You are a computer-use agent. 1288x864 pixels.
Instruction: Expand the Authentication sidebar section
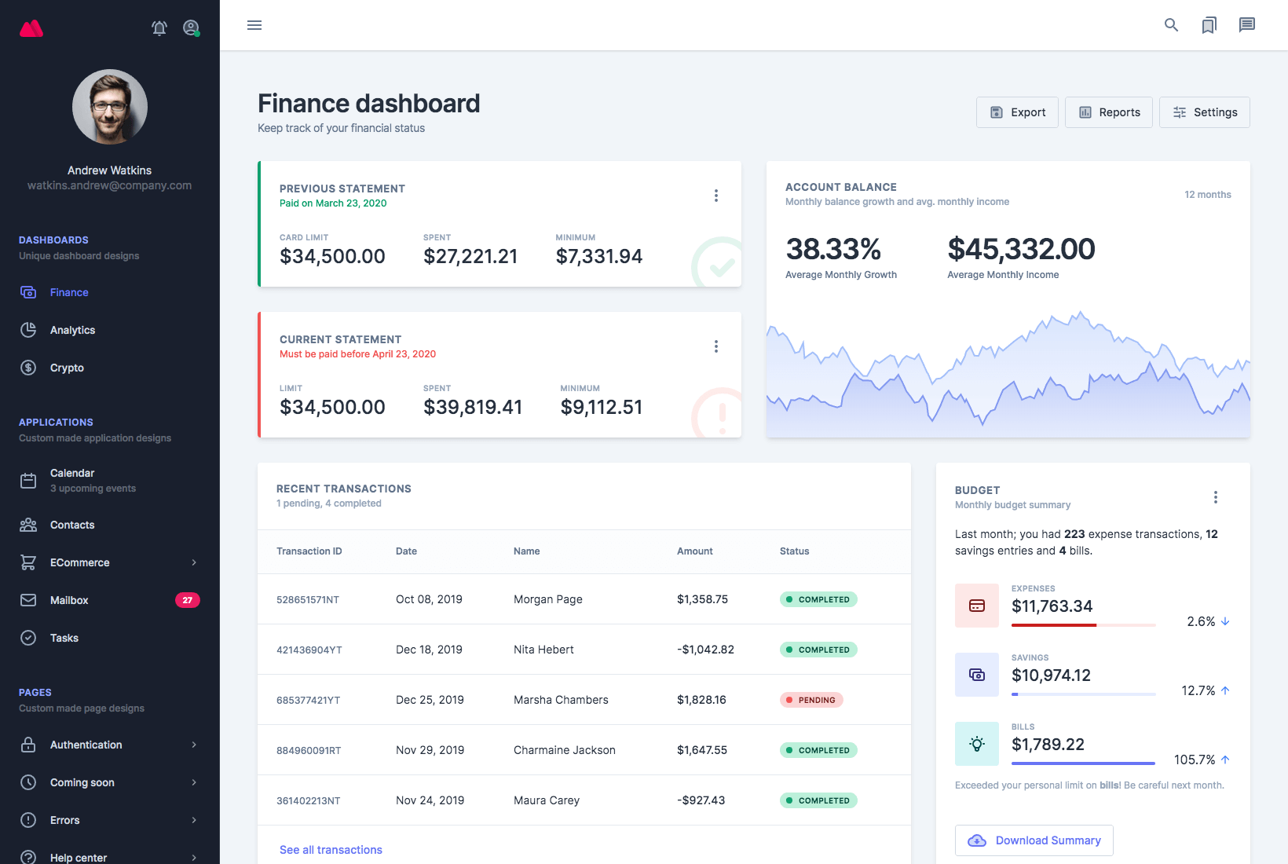(x=110, y=745)
